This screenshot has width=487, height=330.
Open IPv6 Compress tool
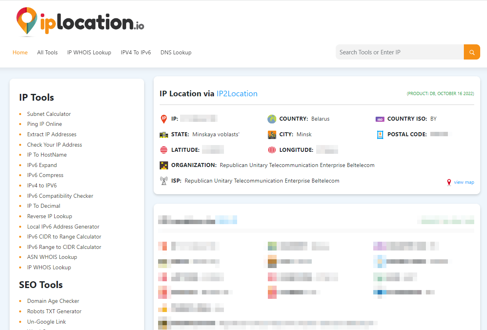[46, 175]
